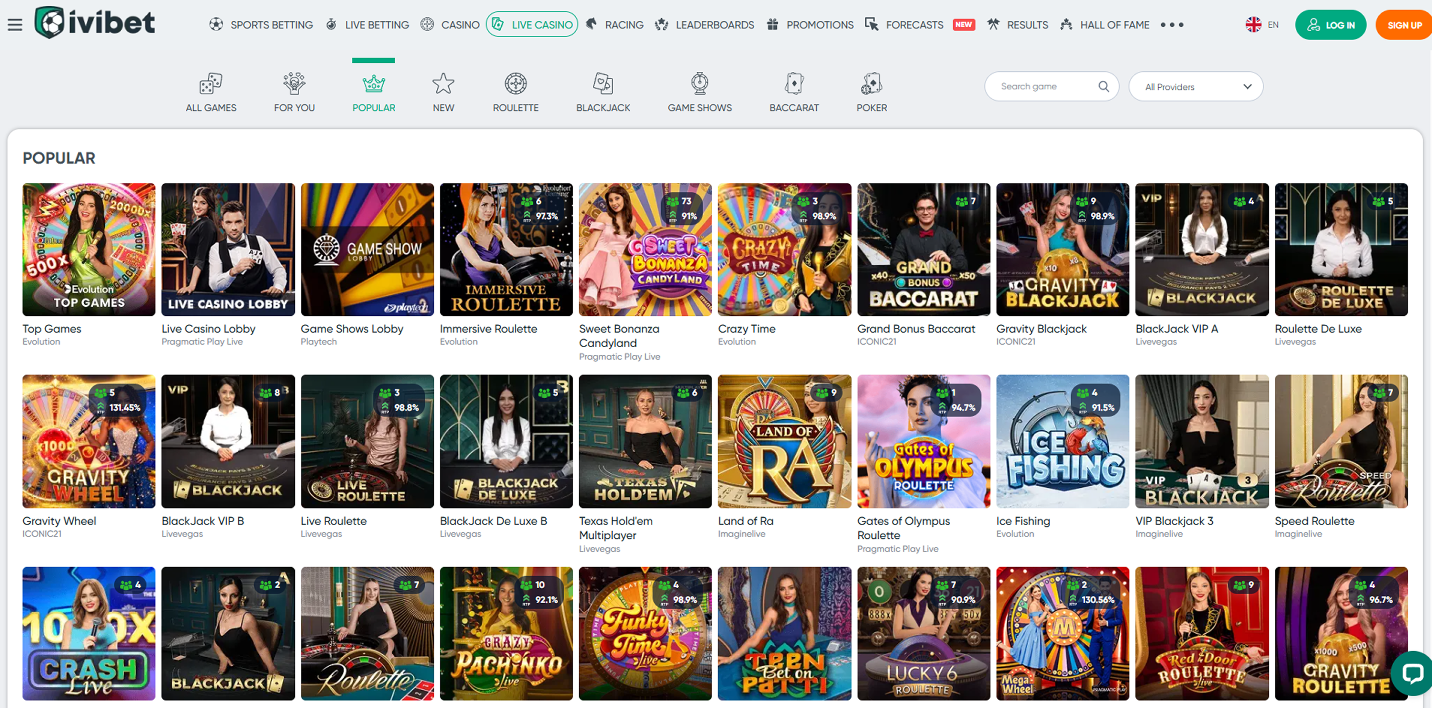Open Bet on Teen Patti thumbnail
The image size is (1432, 708).
[784, 633]
